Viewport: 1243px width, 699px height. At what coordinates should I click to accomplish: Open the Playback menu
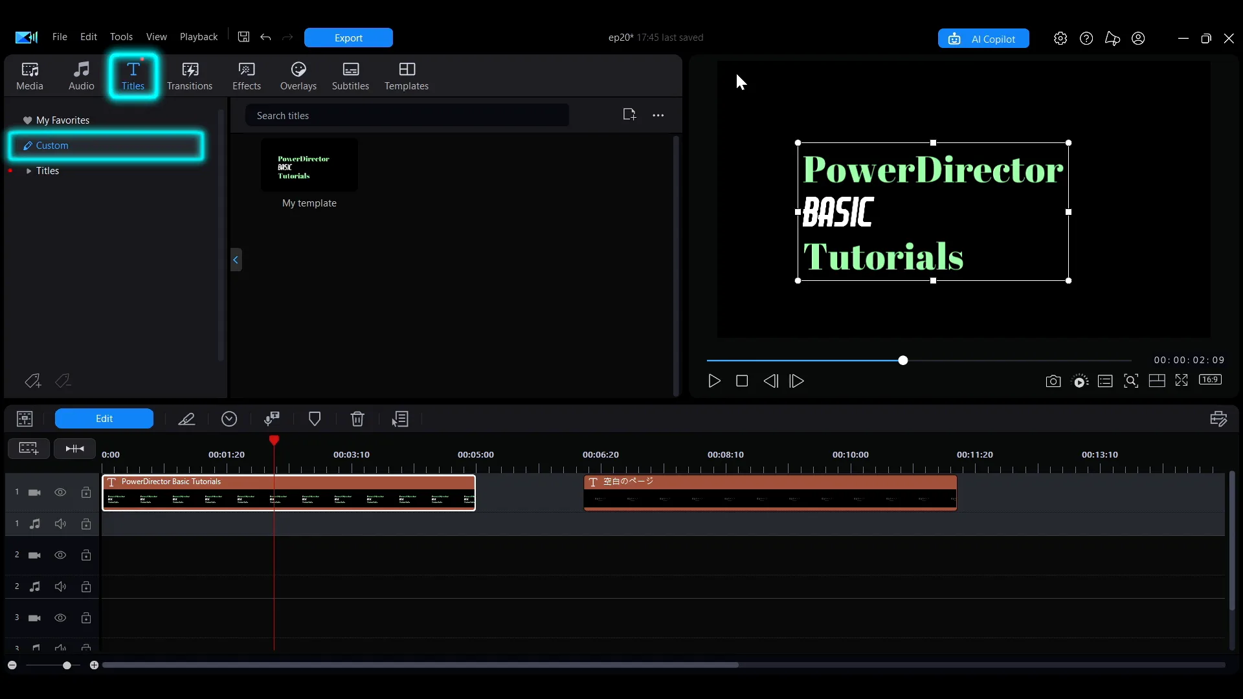(199, 37)
